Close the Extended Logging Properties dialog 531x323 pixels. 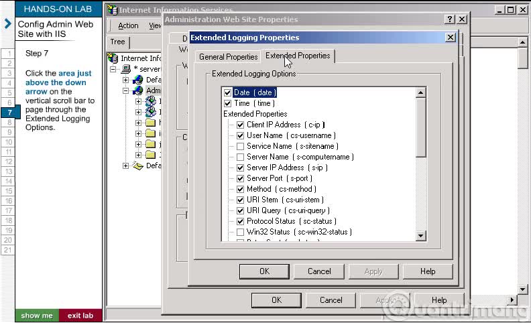[x=450, y=38]
